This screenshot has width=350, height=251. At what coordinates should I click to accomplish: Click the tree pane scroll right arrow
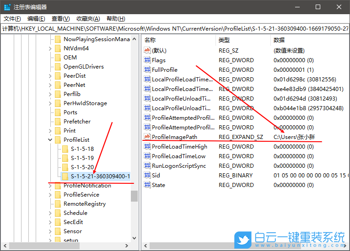click(127, 246)
